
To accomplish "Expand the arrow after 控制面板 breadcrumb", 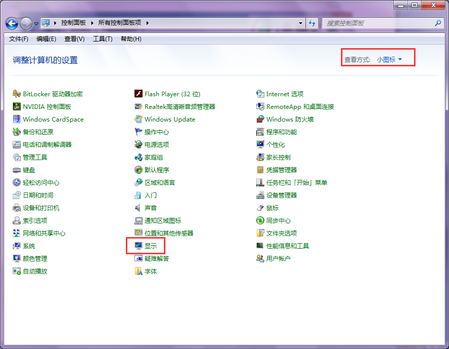I will pos(92,23).
